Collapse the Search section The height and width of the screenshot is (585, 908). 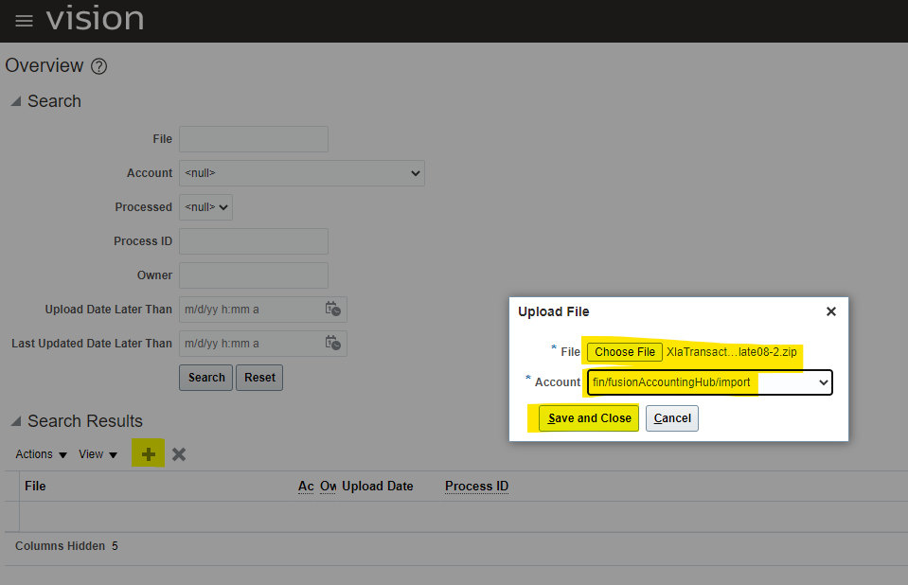click(15, 101)
